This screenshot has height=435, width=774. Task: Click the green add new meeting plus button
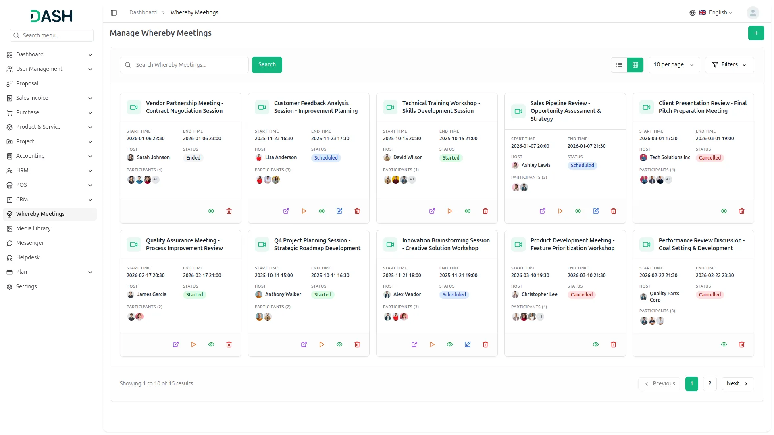(x=756, y=33)
